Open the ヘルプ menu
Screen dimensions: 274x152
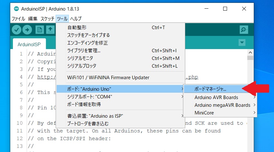76,19
